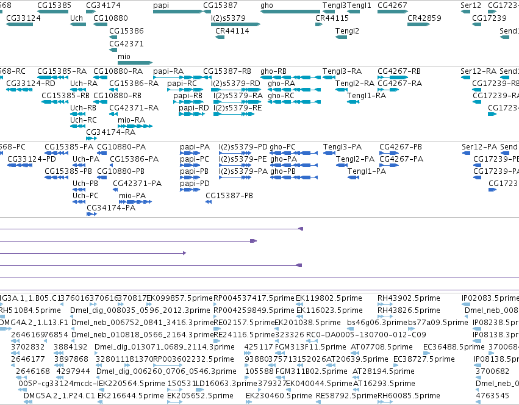Select the Tengl1-RA transcript label

[x=367, y=96]
